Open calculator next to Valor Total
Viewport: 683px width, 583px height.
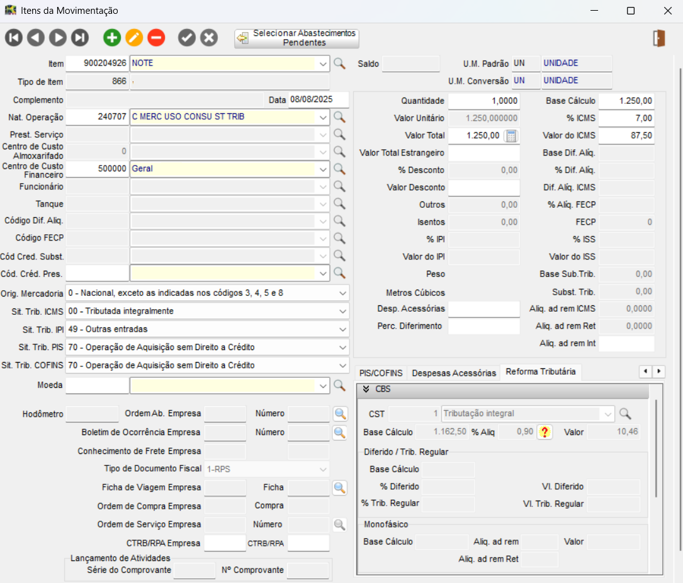pos(511,136)
